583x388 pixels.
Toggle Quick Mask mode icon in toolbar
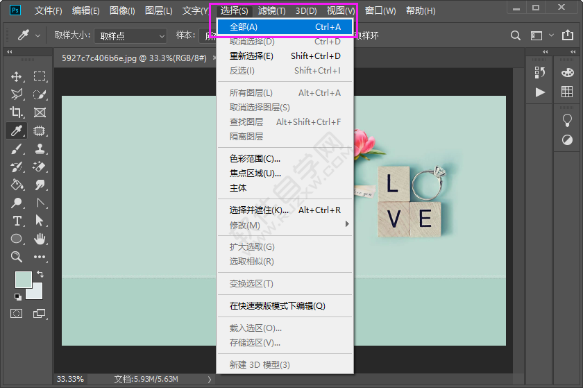[x=17, y=314]
